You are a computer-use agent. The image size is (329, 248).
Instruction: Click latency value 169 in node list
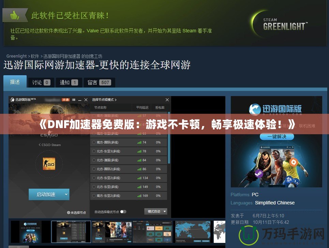(x=145, y=196)
